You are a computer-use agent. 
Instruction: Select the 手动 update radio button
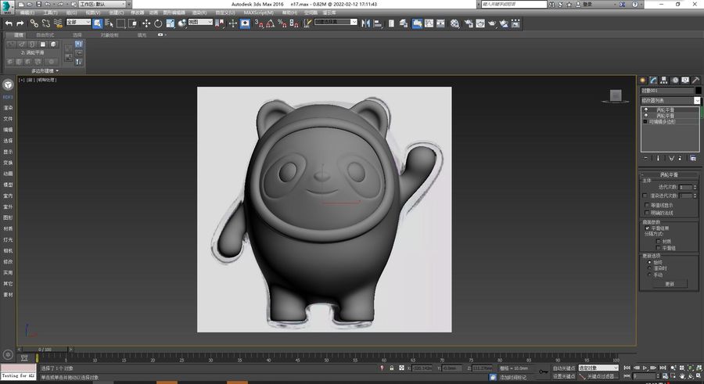pyautogui.click(x=650, y=275)
